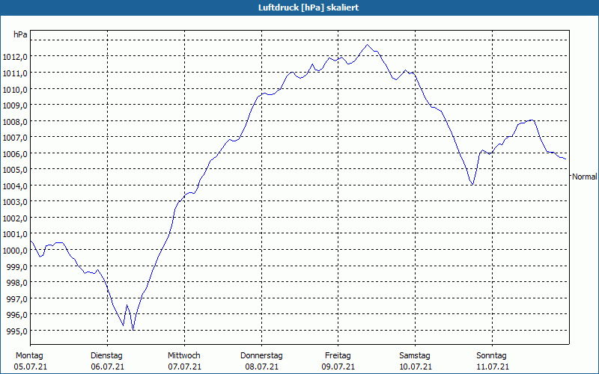The image size is (599, 374).
Task: Click the 1007,0 axis value
Action: 15,138
